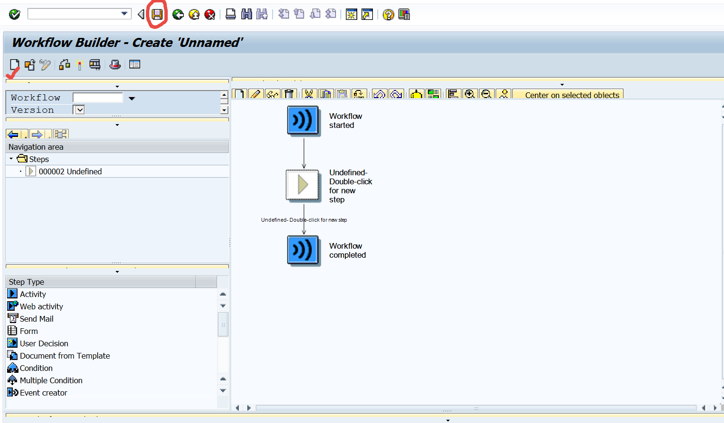Screen dimensions: 724x423
Task: Click the Basic data hat icon
Action: tap(115, 64)
